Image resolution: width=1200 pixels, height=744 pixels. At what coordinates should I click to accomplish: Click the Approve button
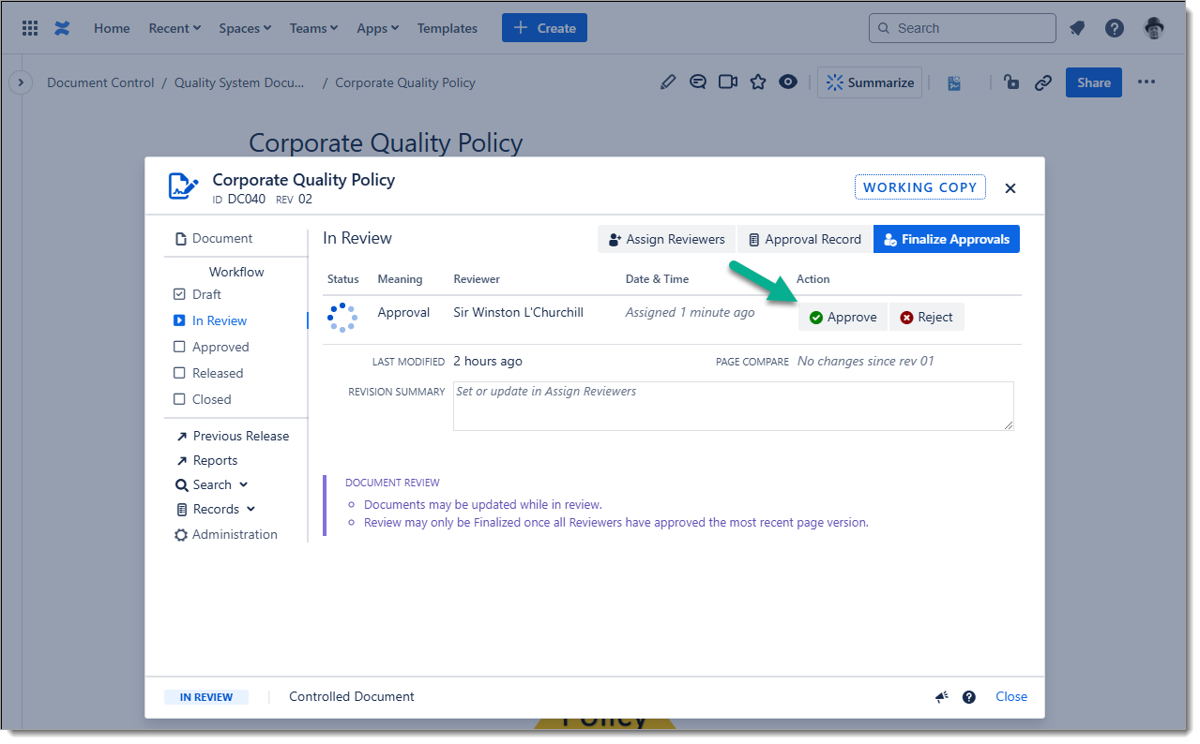(843, 318)
